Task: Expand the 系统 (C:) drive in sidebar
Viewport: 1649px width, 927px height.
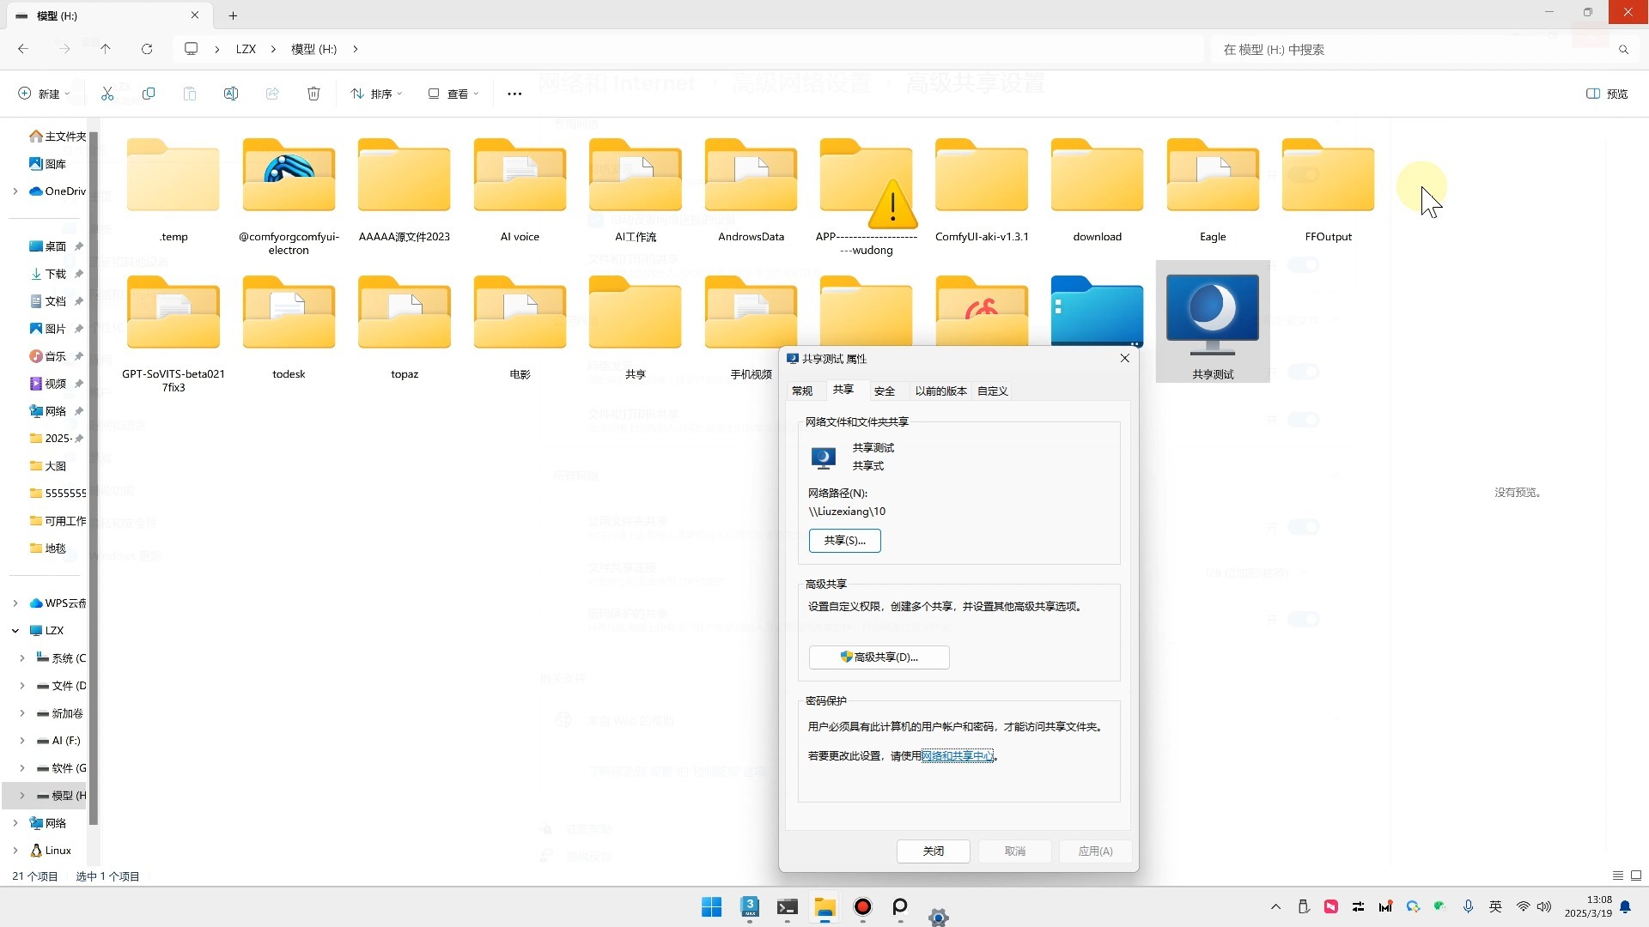Action: coord(21,658)
